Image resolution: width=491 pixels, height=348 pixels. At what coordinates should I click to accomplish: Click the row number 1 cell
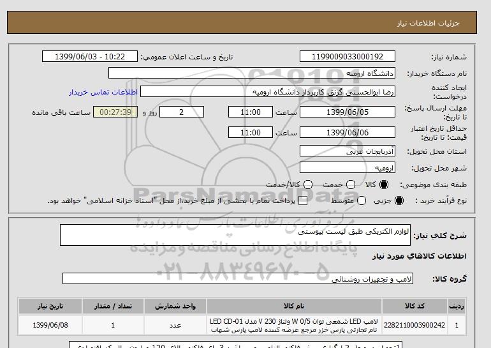pyautogui.click(x=457, y=325)
